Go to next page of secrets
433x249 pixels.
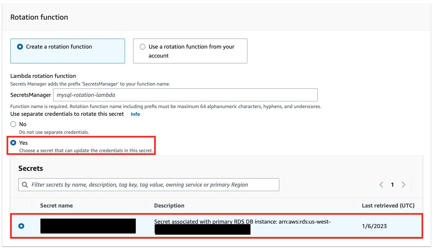click(x=403, y=185)
